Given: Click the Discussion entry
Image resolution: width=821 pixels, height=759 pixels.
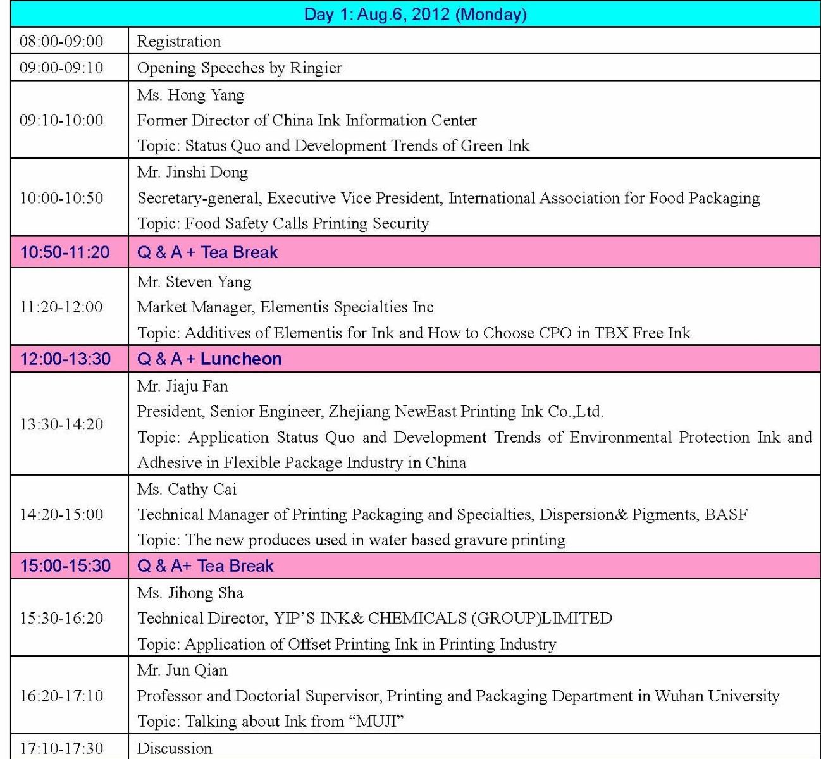Looking at the screenshot, I should (175, 748).
